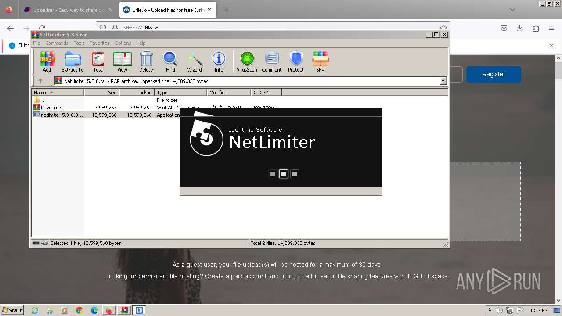Click the page vertical scrollbar up arrow
The image size is (562, 316).
[558, 57]
